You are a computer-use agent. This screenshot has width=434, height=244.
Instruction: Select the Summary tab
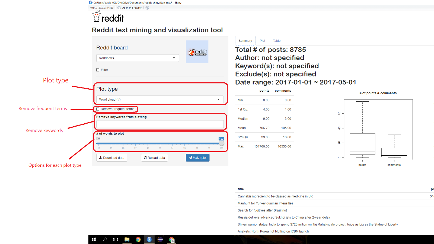(245, 40)
